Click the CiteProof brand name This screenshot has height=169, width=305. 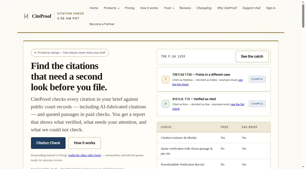pos(42,16)
